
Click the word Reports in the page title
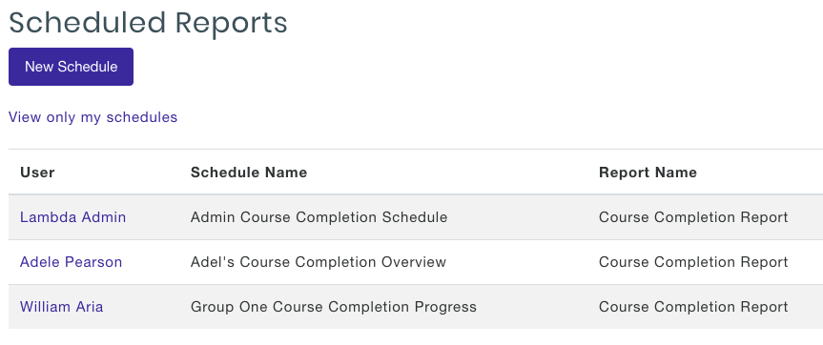click(231, 24)
